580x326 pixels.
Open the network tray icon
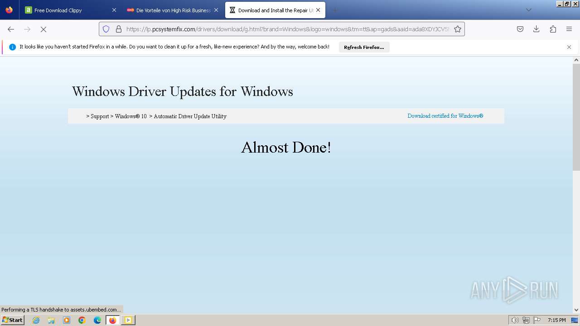pos(526,320)
